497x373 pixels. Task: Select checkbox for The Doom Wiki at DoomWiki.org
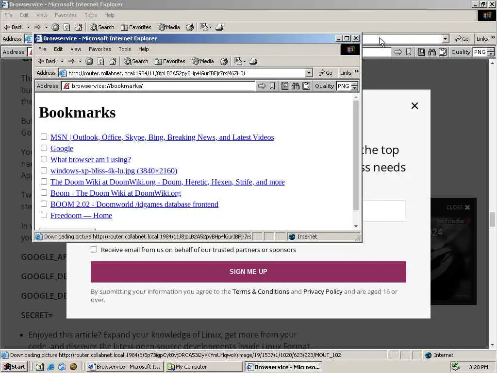pos(44,182)
